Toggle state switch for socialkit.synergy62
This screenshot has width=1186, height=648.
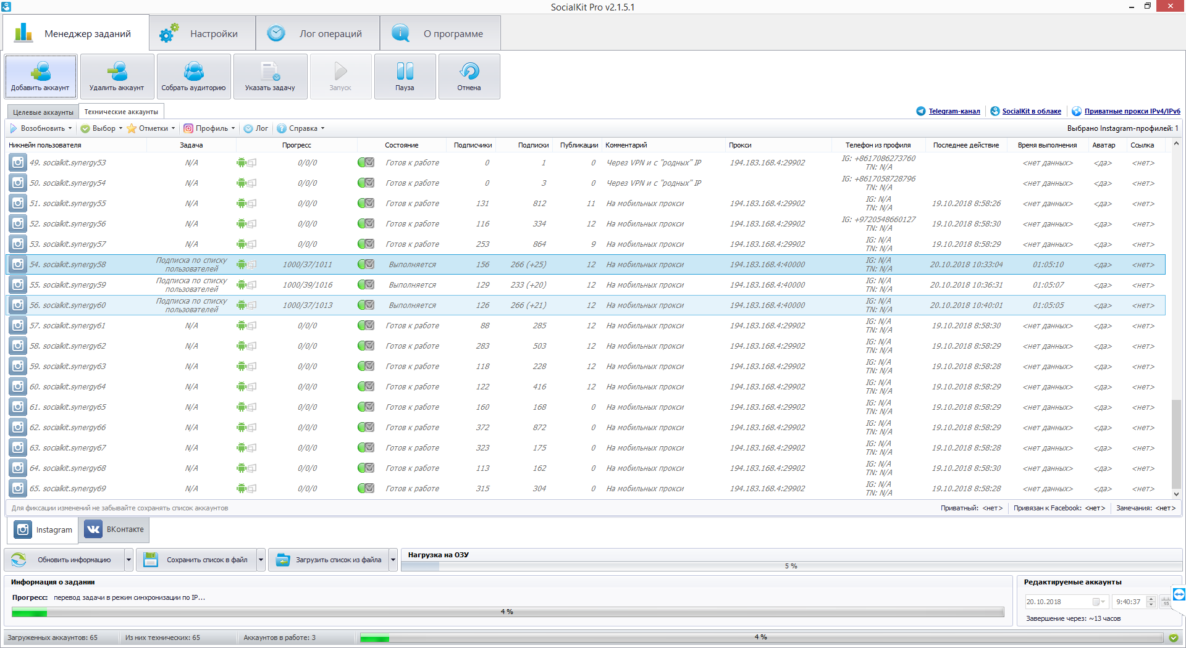pos(366,346)
